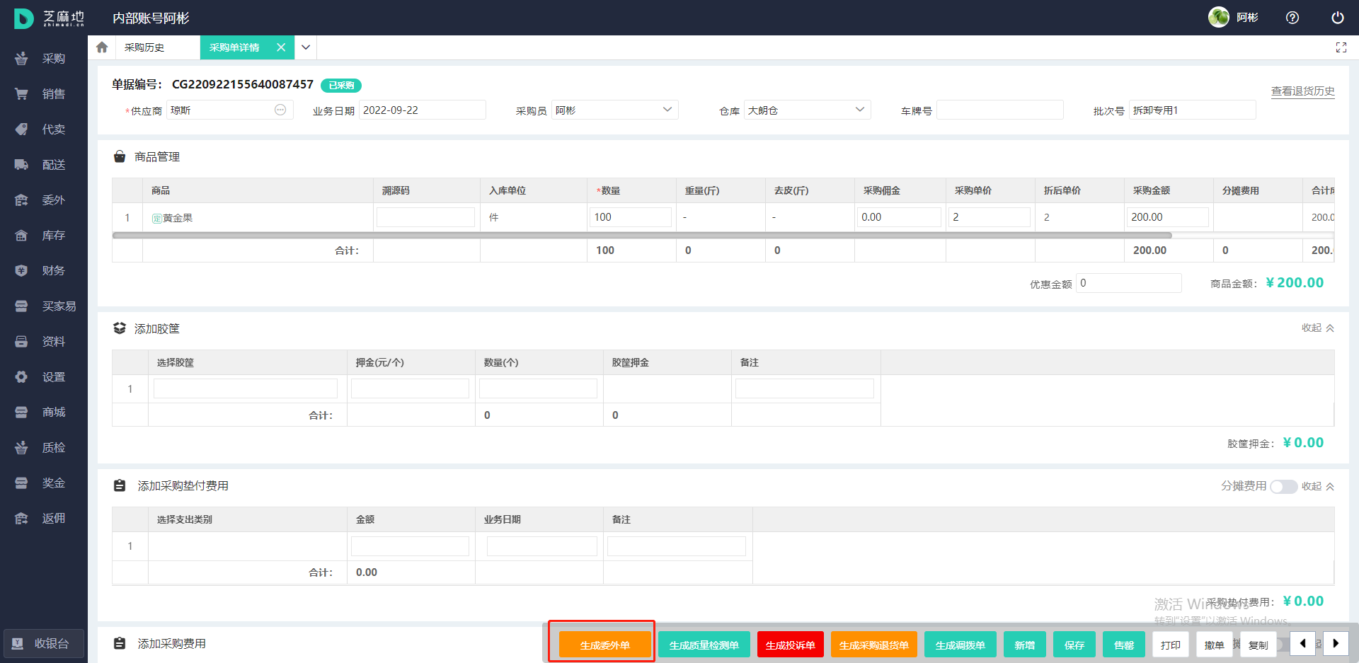Click the 已采购 status badge
The image size is (1359, 663).
(341, 86)
